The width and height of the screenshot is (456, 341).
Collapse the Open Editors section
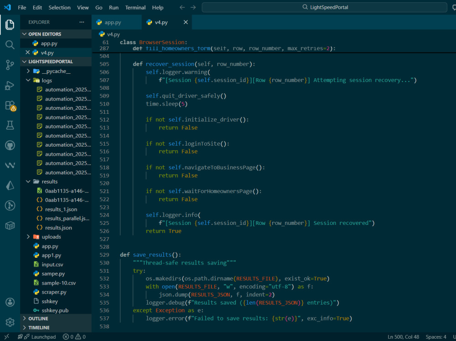(x=56, y=34)
